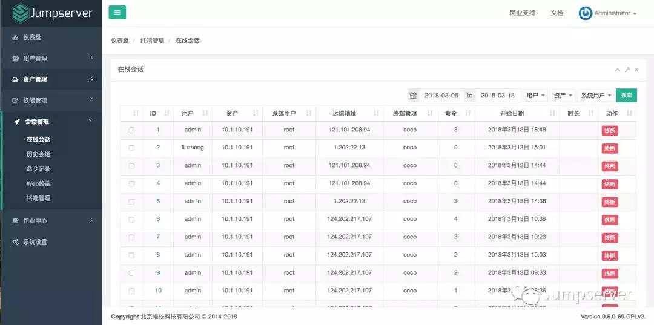Click the Administrator avatar icon
The image size is (654, 325).
click(x=585, y=13)
